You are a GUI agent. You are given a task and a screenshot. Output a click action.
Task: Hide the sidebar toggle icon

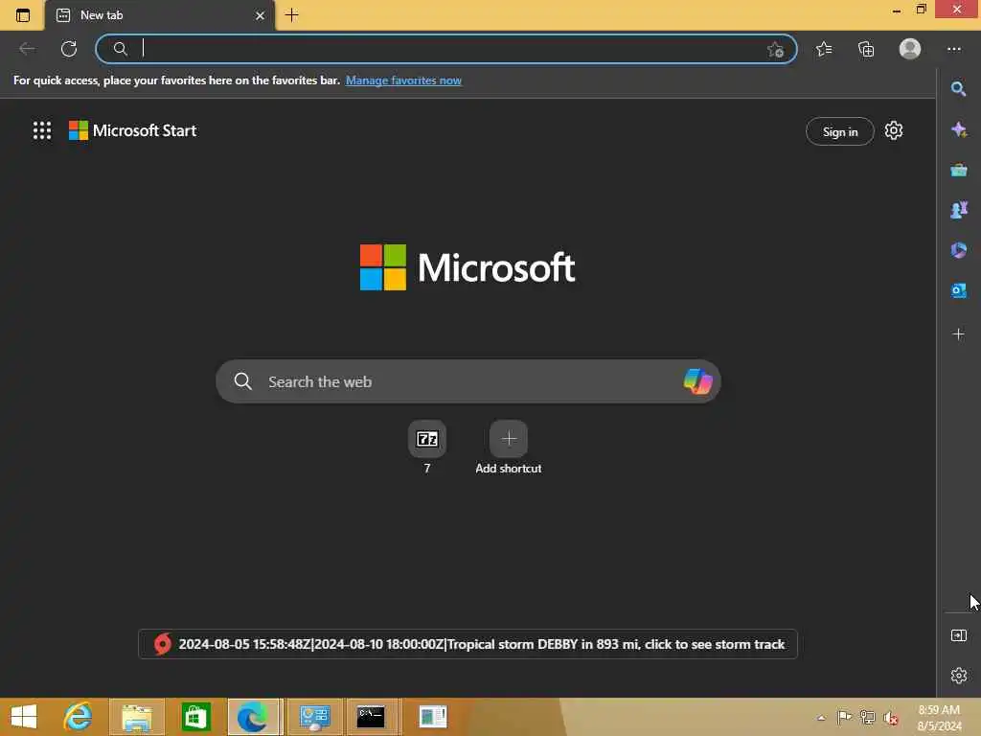[958, 636]
